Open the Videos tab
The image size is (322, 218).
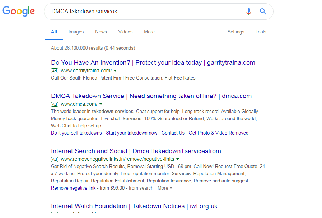(x=125, y=32)
